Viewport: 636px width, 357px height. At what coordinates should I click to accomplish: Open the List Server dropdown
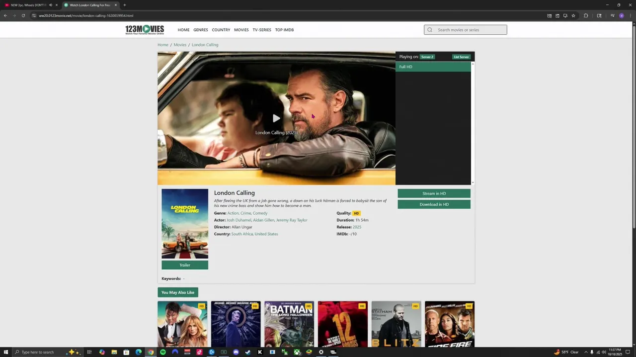(x=461, y=57)
